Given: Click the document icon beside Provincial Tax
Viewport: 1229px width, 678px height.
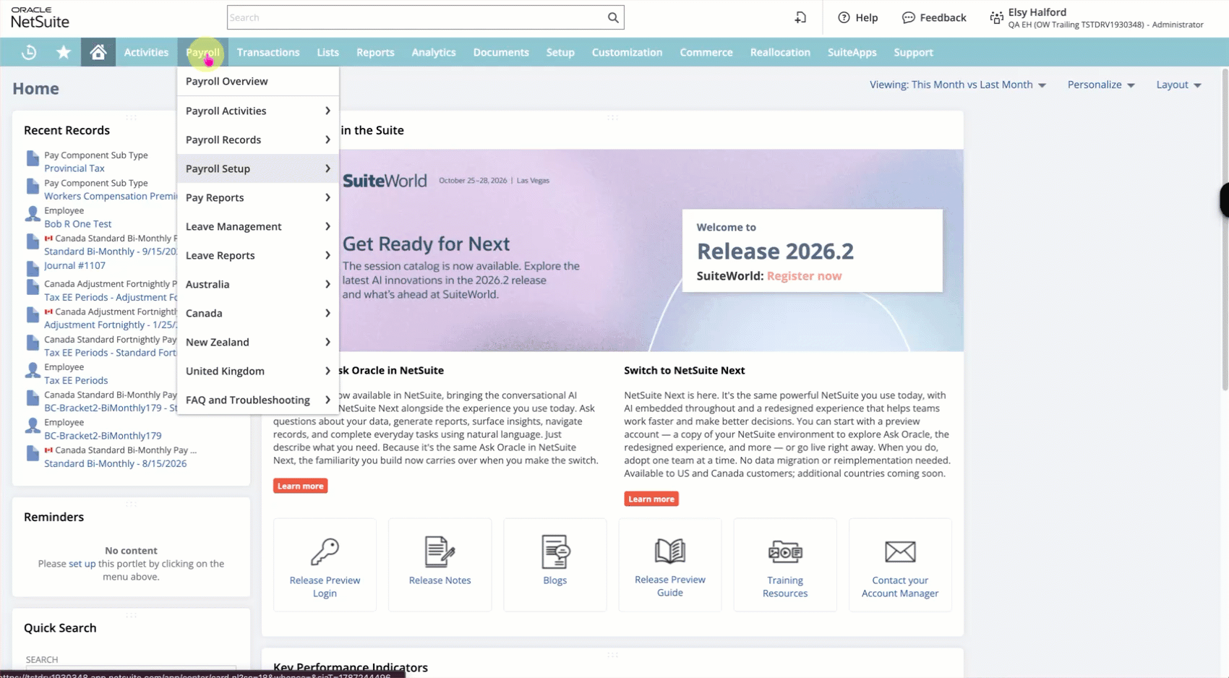Looking at the screenshot, I should 33,158.
